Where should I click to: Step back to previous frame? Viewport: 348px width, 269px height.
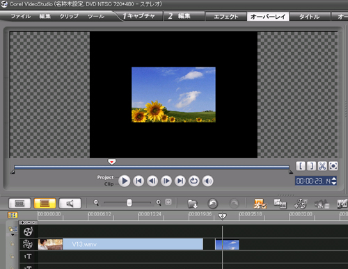(152, 181)
